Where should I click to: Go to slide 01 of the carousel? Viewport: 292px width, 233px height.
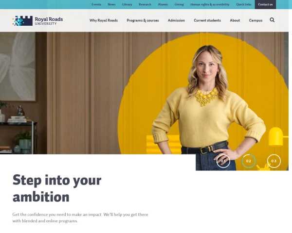pyautogui.click(x=223, y=161)
